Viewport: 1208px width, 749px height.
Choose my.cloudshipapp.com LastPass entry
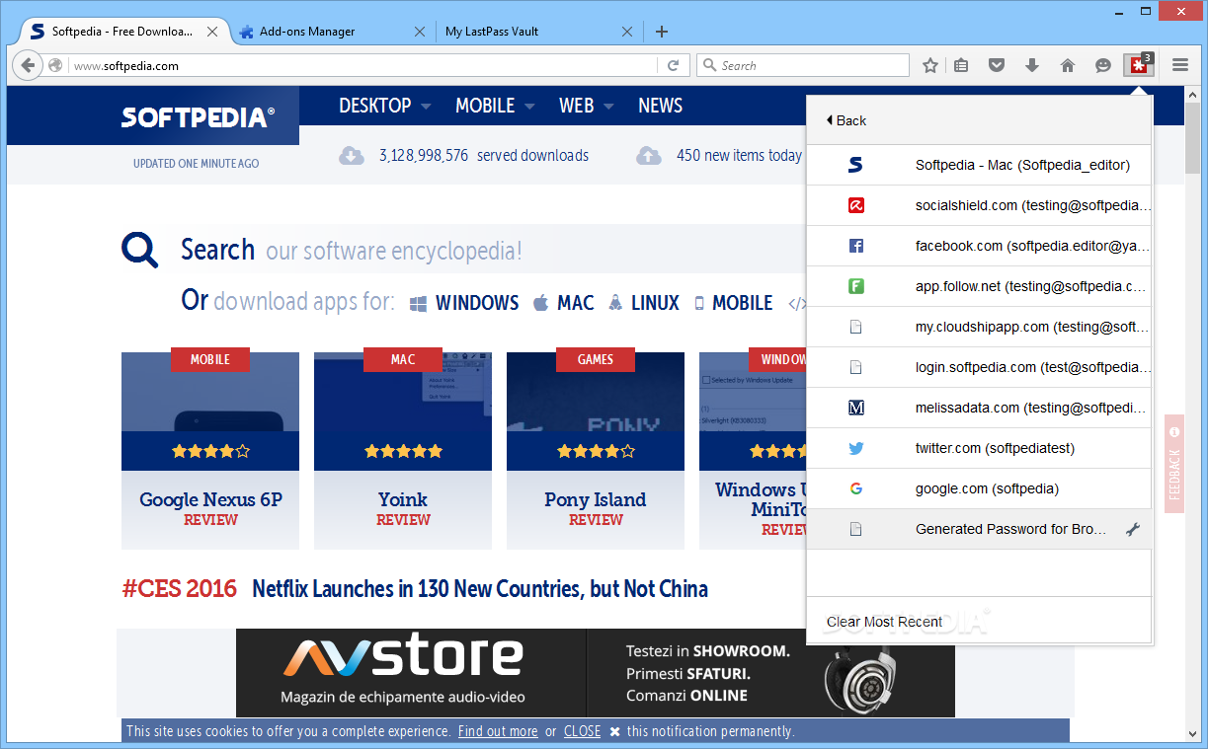point(980,327)
